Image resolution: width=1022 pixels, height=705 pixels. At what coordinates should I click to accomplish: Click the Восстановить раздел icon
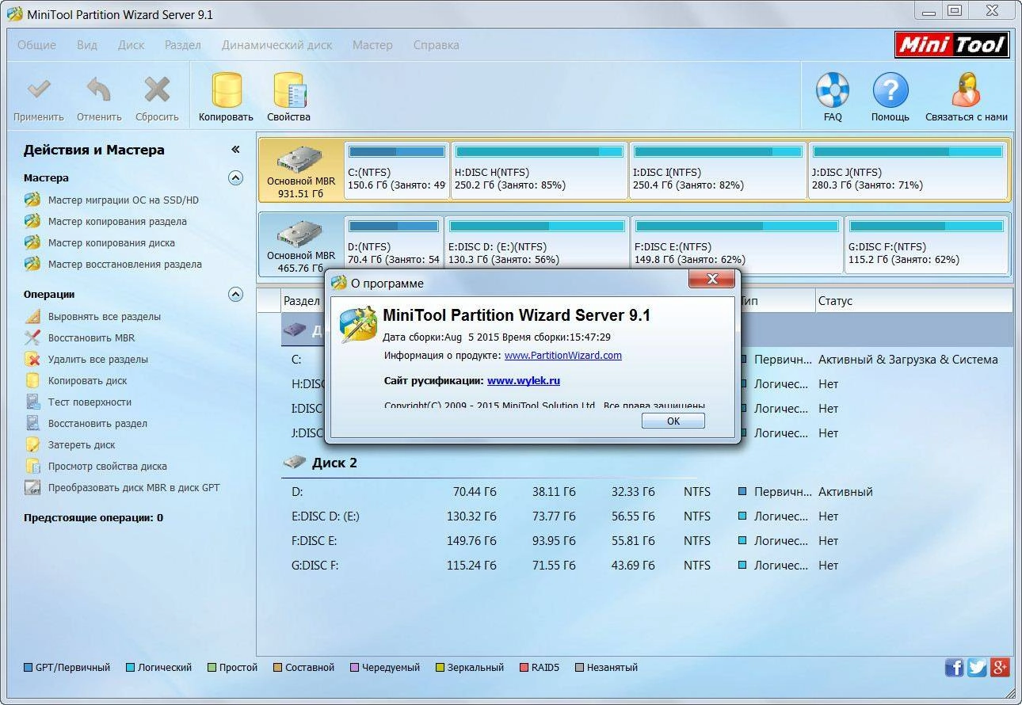[32, 423]
